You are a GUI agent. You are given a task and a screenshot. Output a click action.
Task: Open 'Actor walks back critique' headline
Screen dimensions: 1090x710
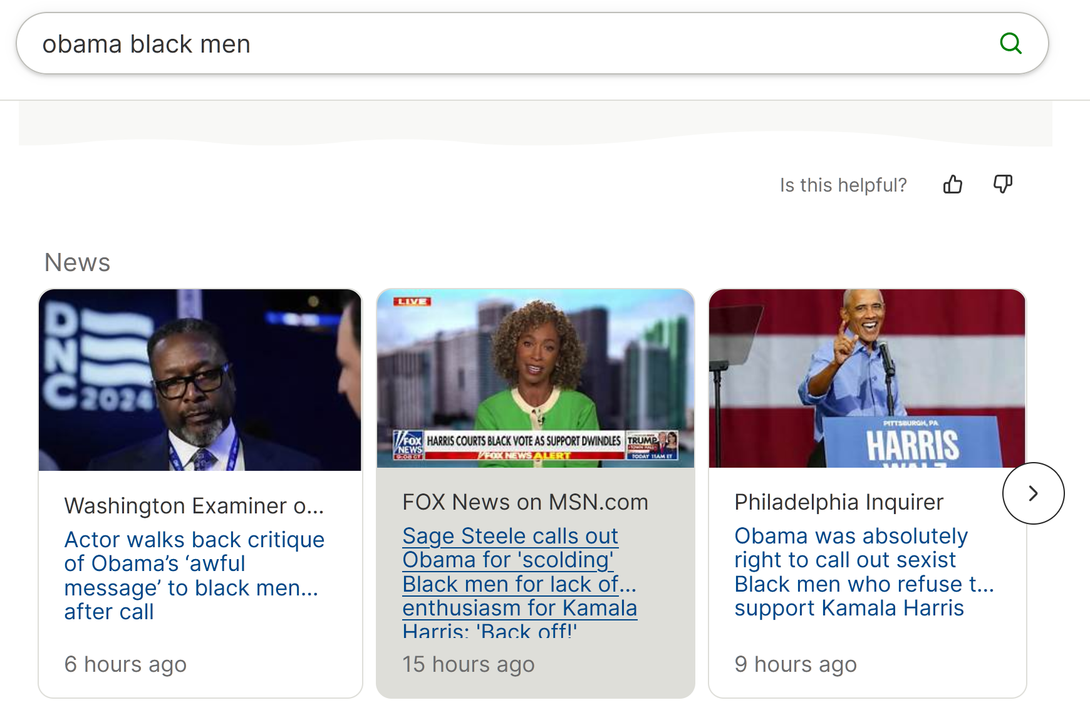coord(194,575)
